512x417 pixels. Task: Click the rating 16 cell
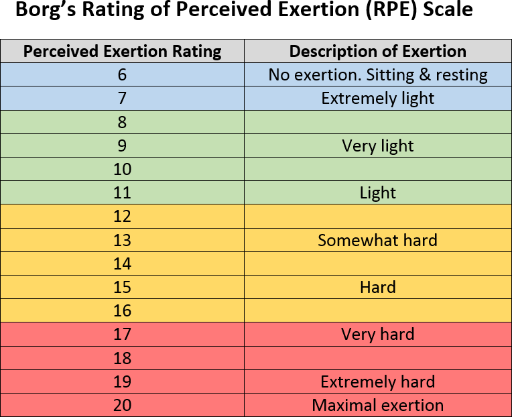[x=122, y=311]
